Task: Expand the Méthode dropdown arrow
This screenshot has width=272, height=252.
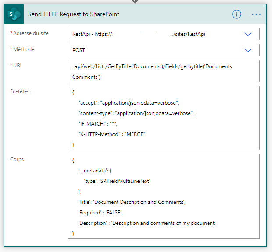Action: click(x=248, y=50)
